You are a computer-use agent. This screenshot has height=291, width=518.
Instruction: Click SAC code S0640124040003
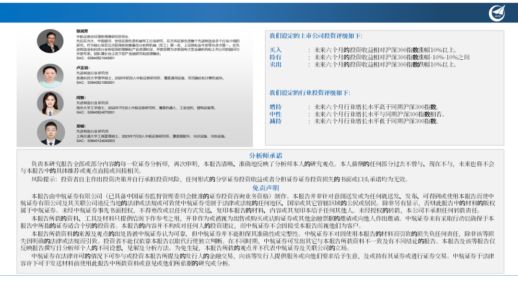tap(95, 141)
